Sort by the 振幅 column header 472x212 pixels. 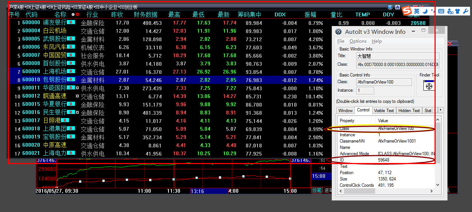point(311,14)
